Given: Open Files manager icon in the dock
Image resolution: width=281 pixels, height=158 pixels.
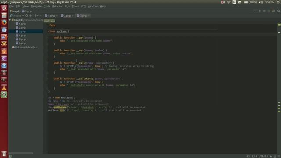Looking at the screenshot, I should click(4, 15).
